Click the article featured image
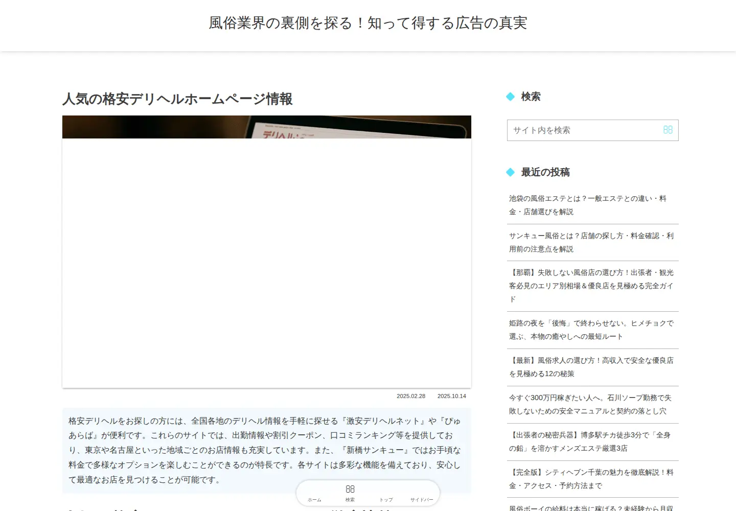Image resolution: width=736 pixels, height=511 pixels. click(x=267, y=251)
